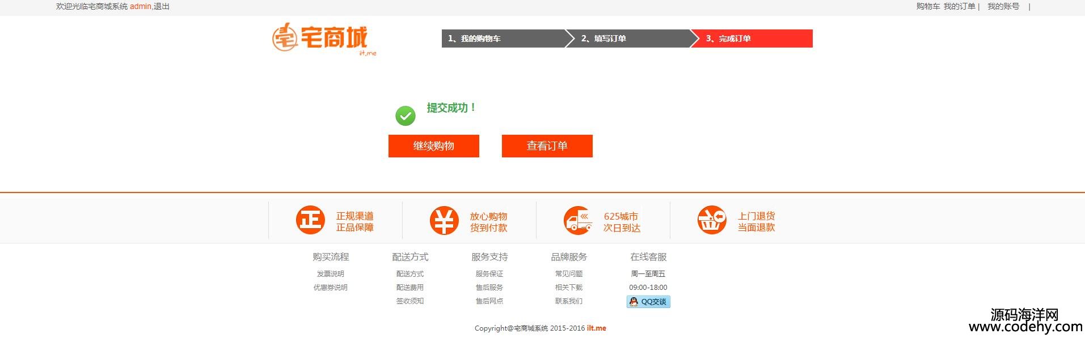Click 退出 to log out
Screen dimensions: 1085x338
click(162, 7)
